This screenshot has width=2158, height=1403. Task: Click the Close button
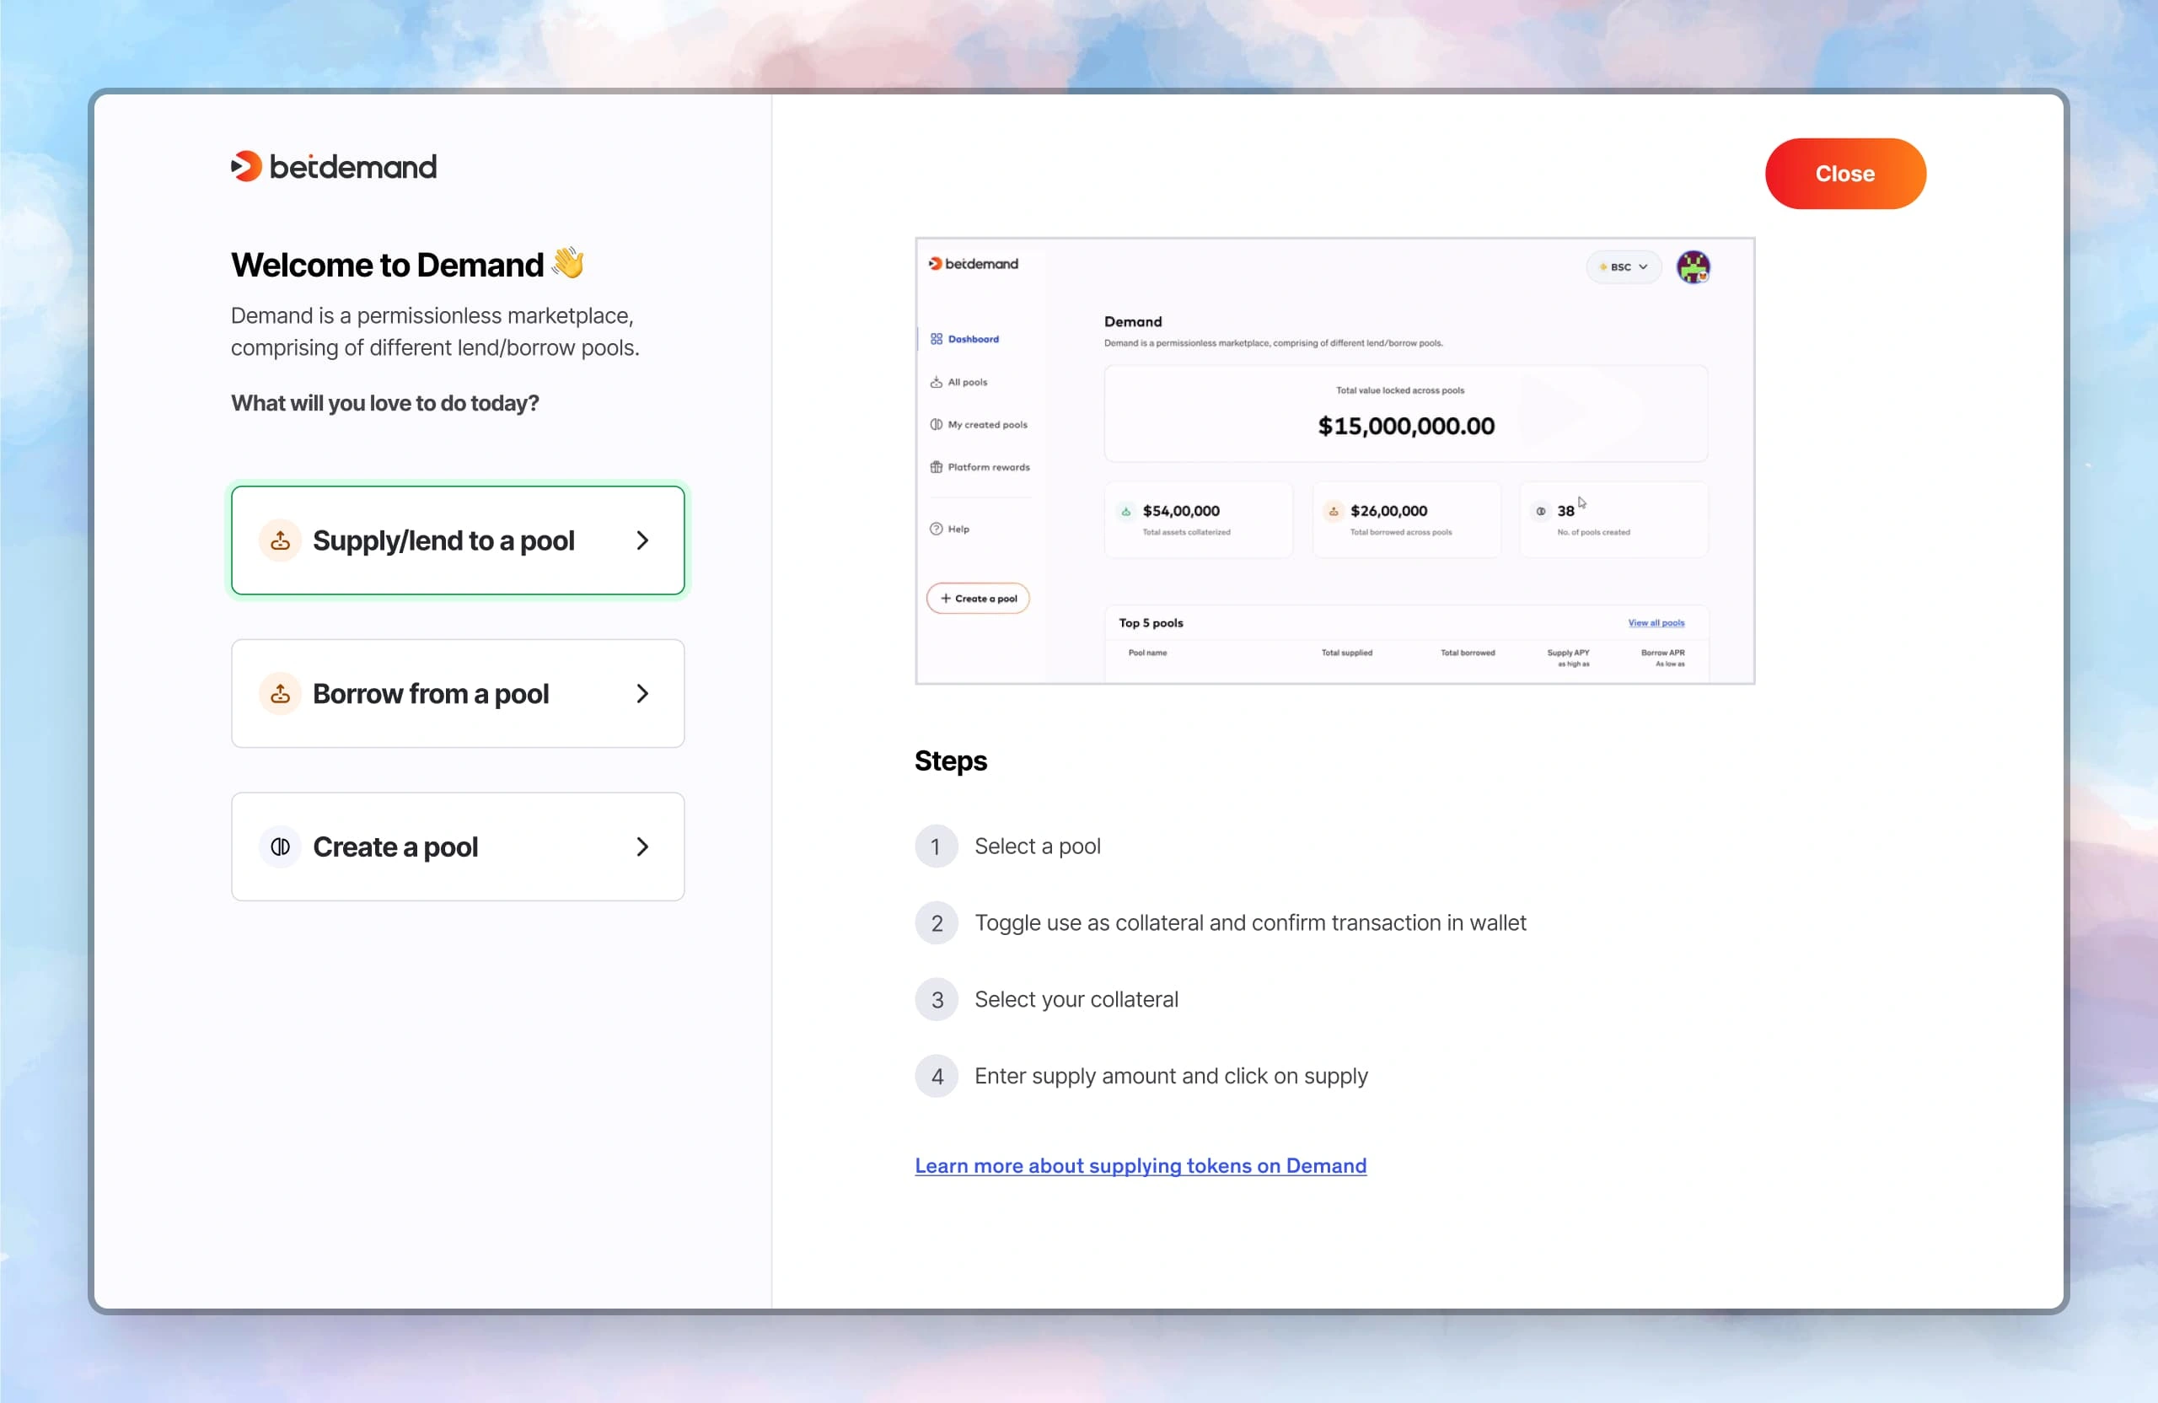click(x=1845, y=173)
